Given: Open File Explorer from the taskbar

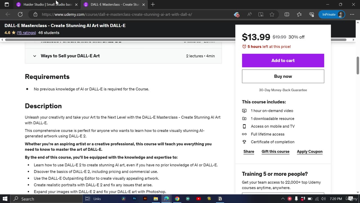Looking at the screenshot, I should click(156, 199).
